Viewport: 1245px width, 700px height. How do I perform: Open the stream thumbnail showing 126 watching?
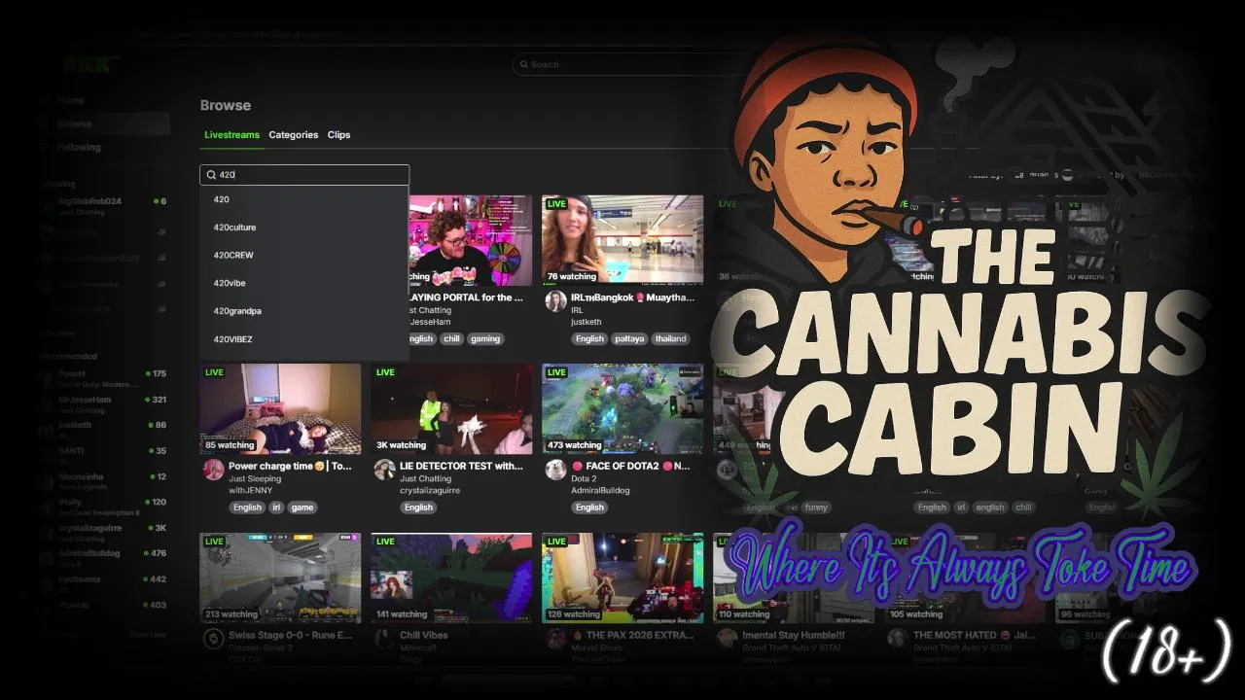pyautogui.click(x=622, y=577)
